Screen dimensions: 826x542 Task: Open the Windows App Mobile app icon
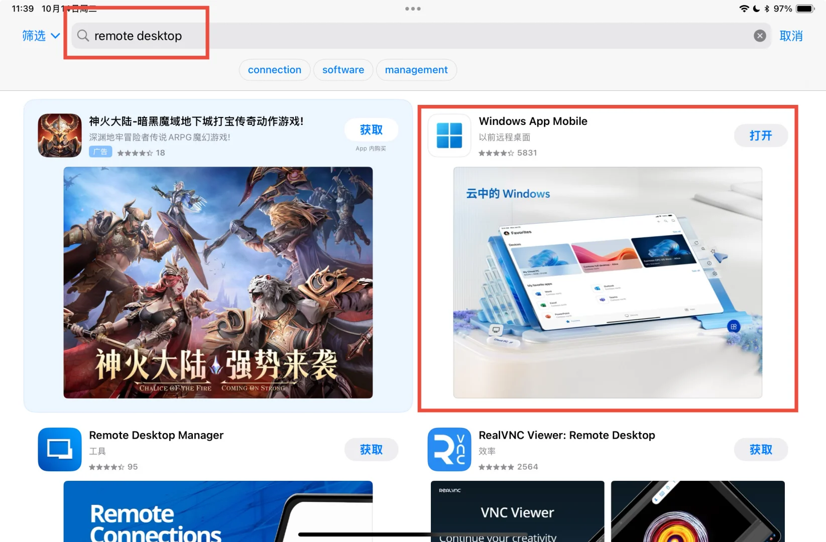coord(449,135)
